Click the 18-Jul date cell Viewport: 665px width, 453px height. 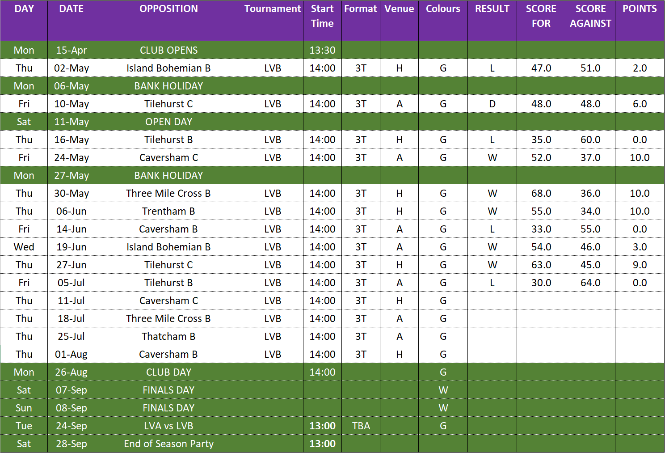point(72,318)
